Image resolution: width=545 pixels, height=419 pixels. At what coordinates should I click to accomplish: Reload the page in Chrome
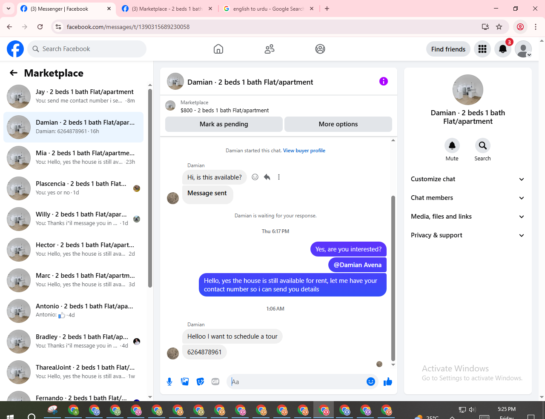pos(40,27)
